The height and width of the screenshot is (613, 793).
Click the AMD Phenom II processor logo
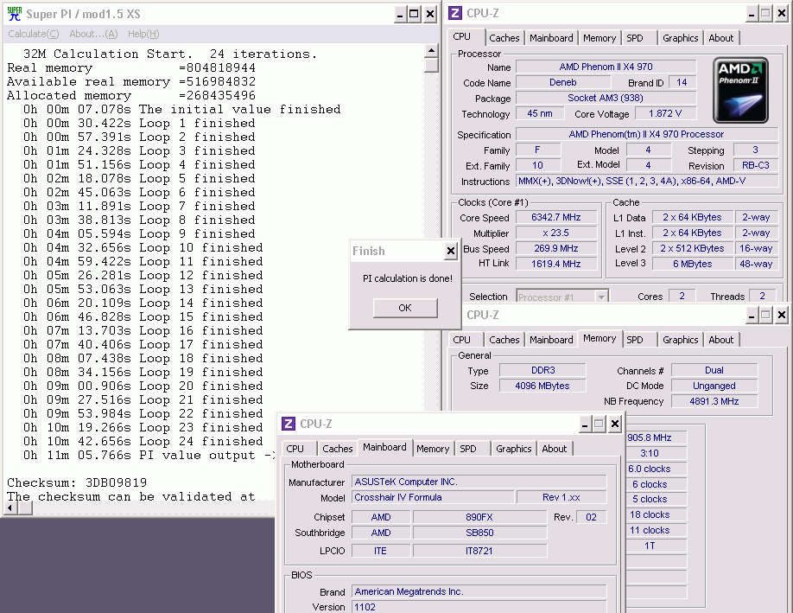click(740, 90)
